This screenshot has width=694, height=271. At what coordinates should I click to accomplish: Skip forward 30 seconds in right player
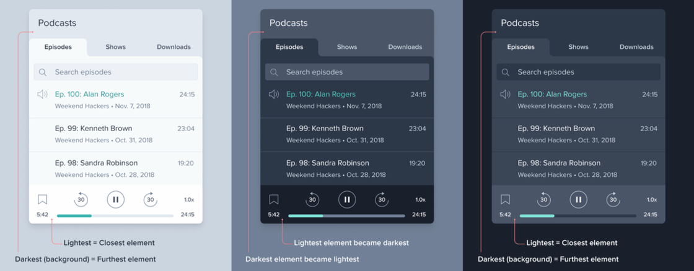tap(613, 199)
